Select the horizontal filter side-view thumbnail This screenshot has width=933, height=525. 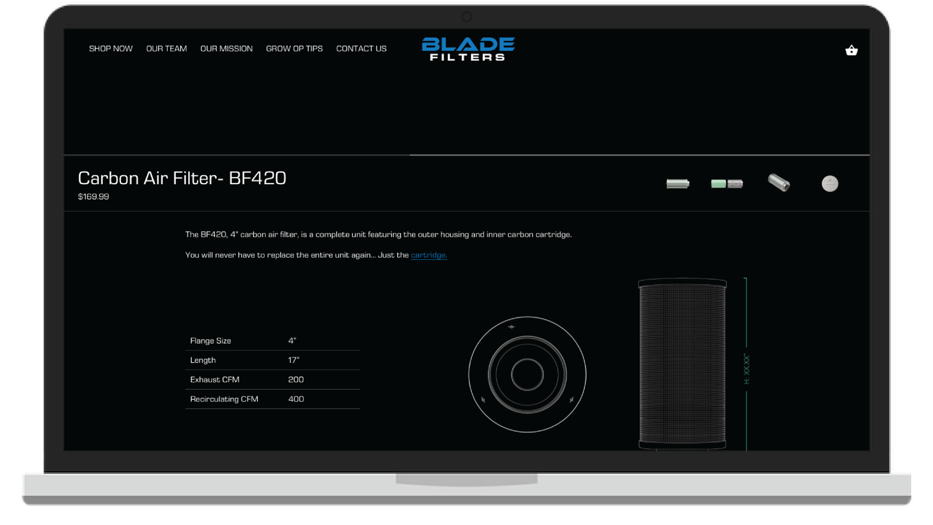[678, 184]
